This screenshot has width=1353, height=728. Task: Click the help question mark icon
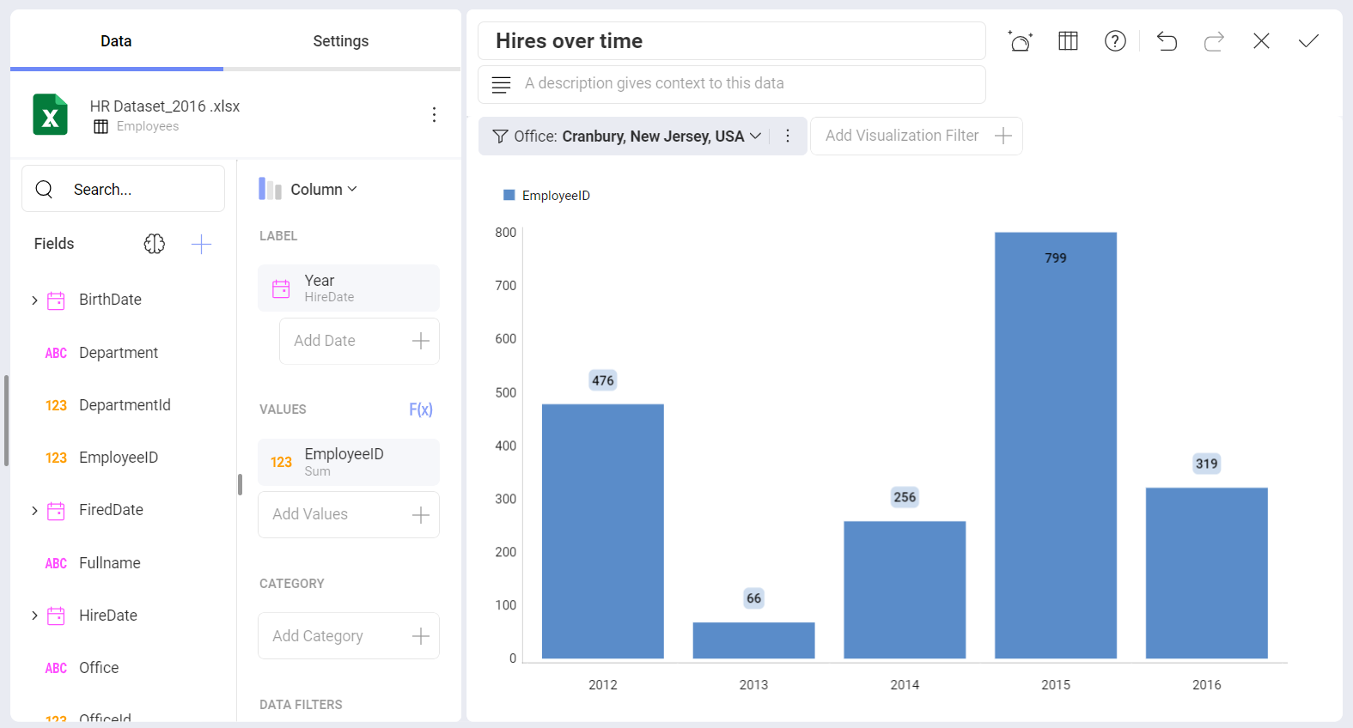(x=1115, y=41)
